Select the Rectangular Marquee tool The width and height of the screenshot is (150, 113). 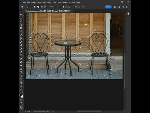pos(21,18)
